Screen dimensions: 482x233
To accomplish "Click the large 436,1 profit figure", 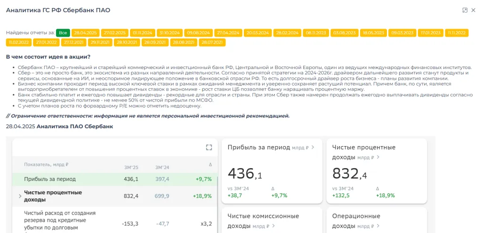I will click(245, 174).
